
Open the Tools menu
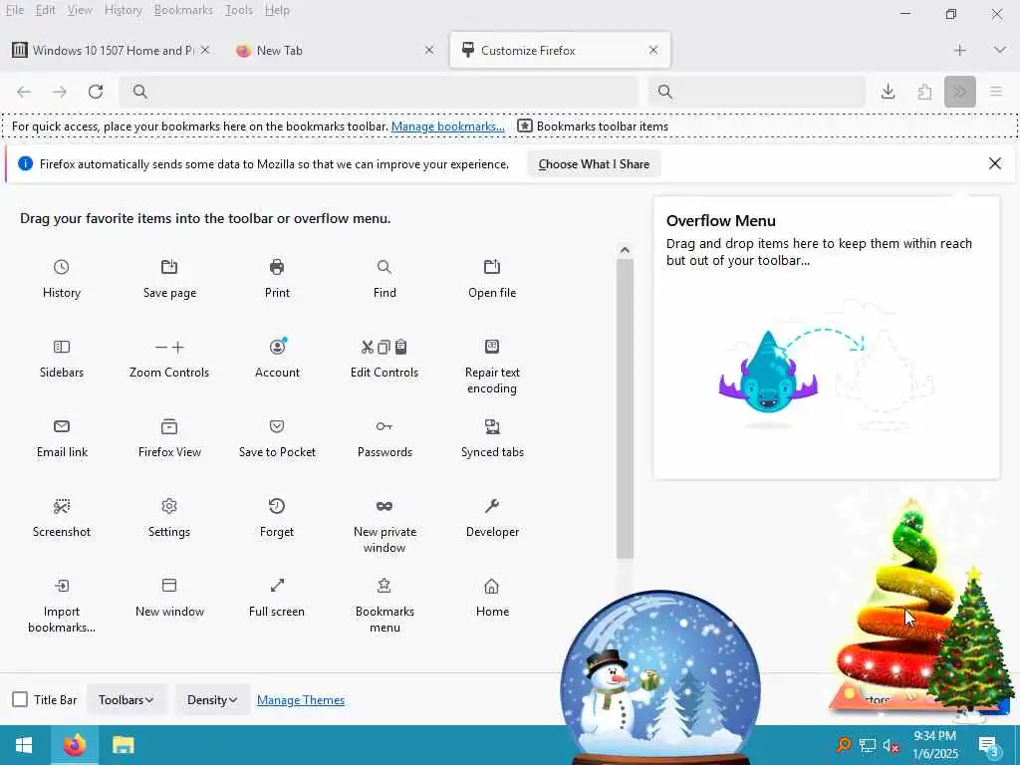click(x=239, y=10)
